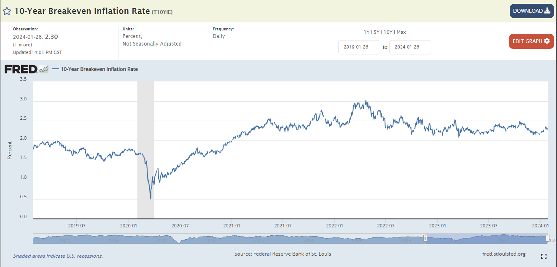Image resolution: width=557 pixels, height=267 pixels.
Task: Click the 'Shaded areas indicate U.S. recessions' note
Action: (58, 256)
